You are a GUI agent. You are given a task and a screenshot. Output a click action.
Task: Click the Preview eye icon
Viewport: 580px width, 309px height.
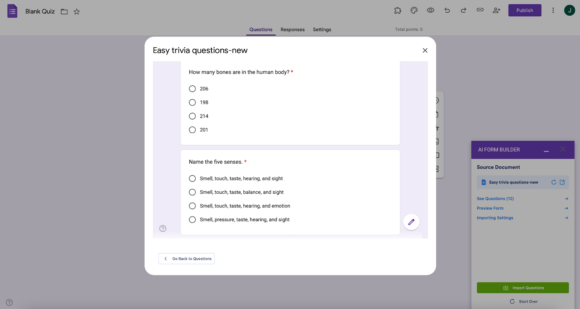(x=430, y=10)
